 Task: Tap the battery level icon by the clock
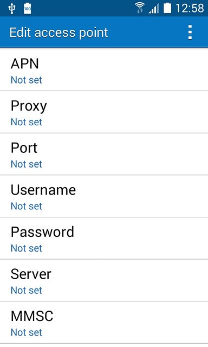click(x=167, y=8)
